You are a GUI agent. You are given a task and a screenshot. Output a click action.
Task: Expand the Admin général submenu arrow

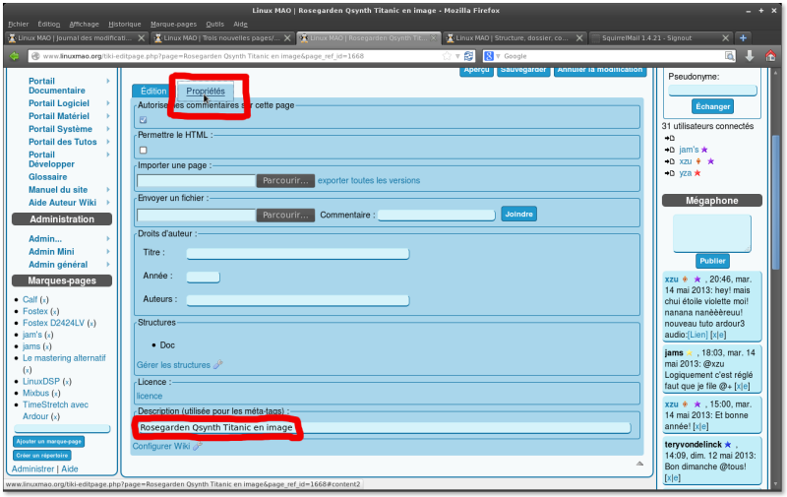click(x=108, y=265)
